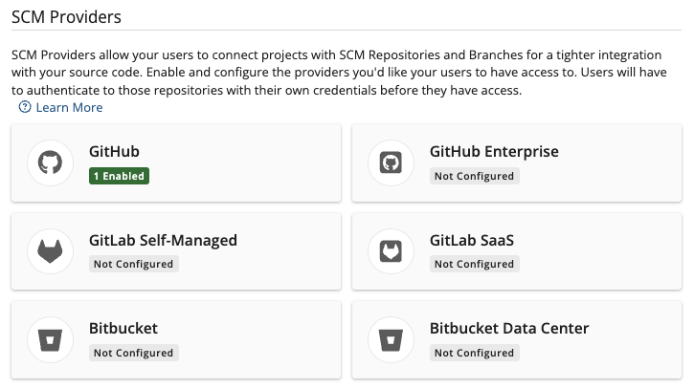694x389 pixels.
Task: Click the GitHub Enterprise logo icon
Action: [x=391, y=162]
